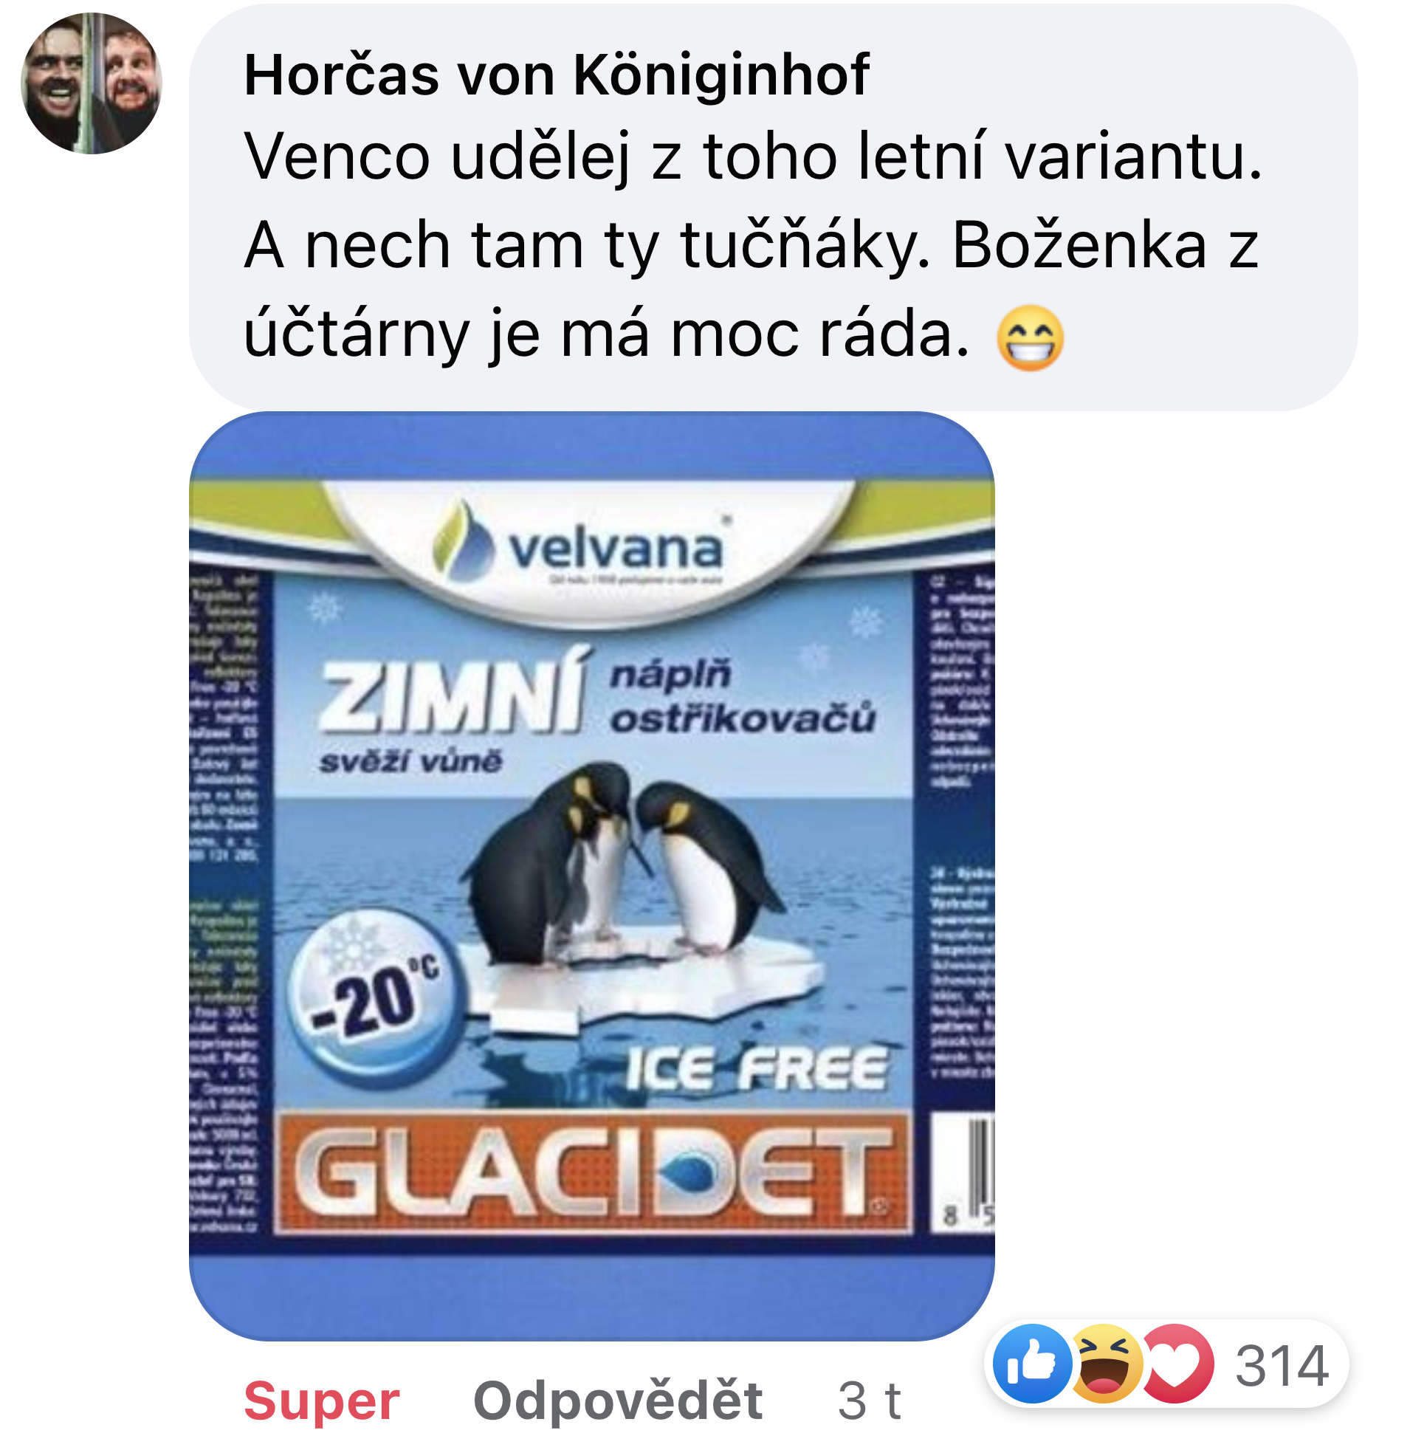Click the ICE FREE text on the label
The height and width of the screenshot is (1450, 1410).
tap(755, 1069)
